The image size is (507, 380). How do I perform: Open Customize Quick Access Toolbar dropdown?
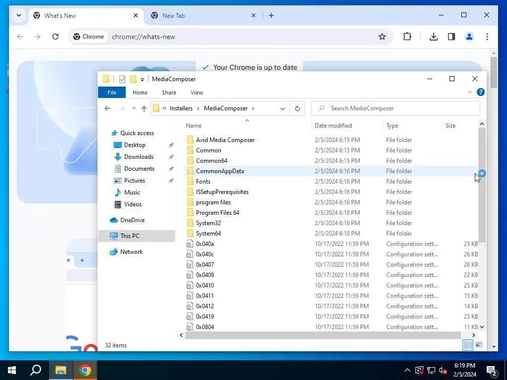click(x=142, y=79)
